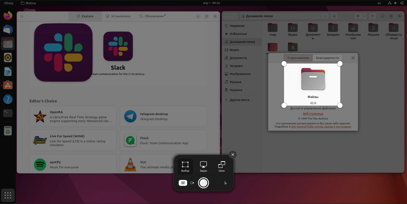Select the Выбор area selection mode
This screenshot has height=204, width=407.
[x=185, y=166]
